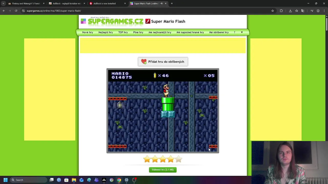
Task: Open Microsoft Store from the taskbar
Action: pos(66,180)
